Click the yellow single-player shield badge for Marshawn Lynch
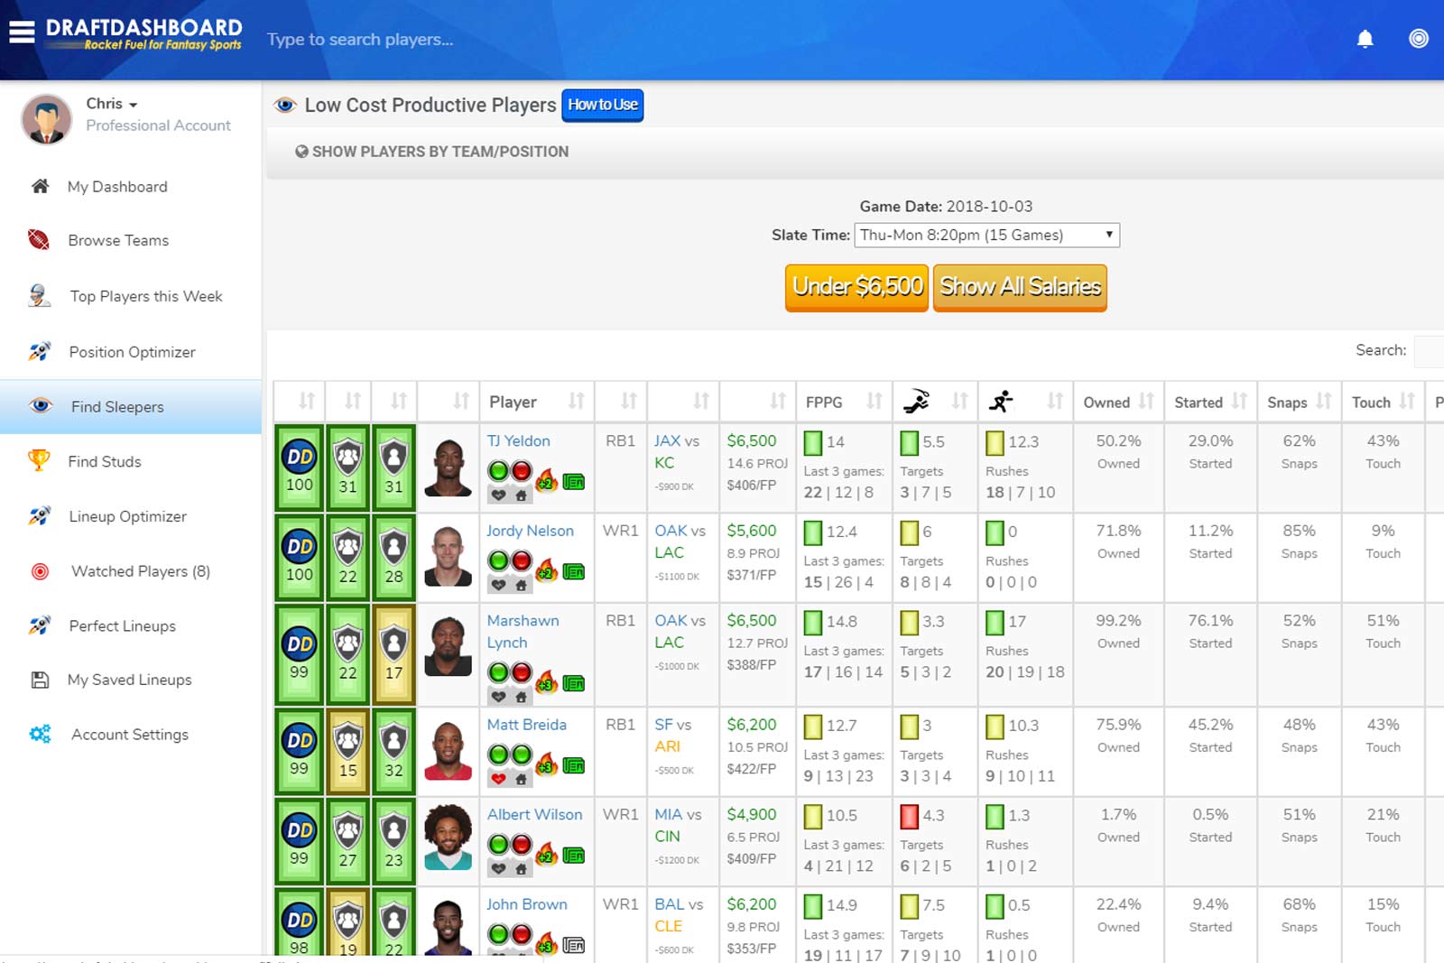The width and height of the screenshot is (1444, 963). [x=393, y=654]
